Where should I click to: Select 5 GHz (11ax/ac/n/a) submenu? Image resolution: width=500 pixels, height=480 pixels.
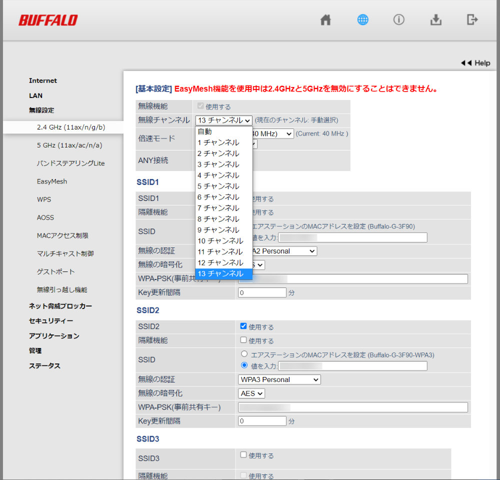[69, 145]
